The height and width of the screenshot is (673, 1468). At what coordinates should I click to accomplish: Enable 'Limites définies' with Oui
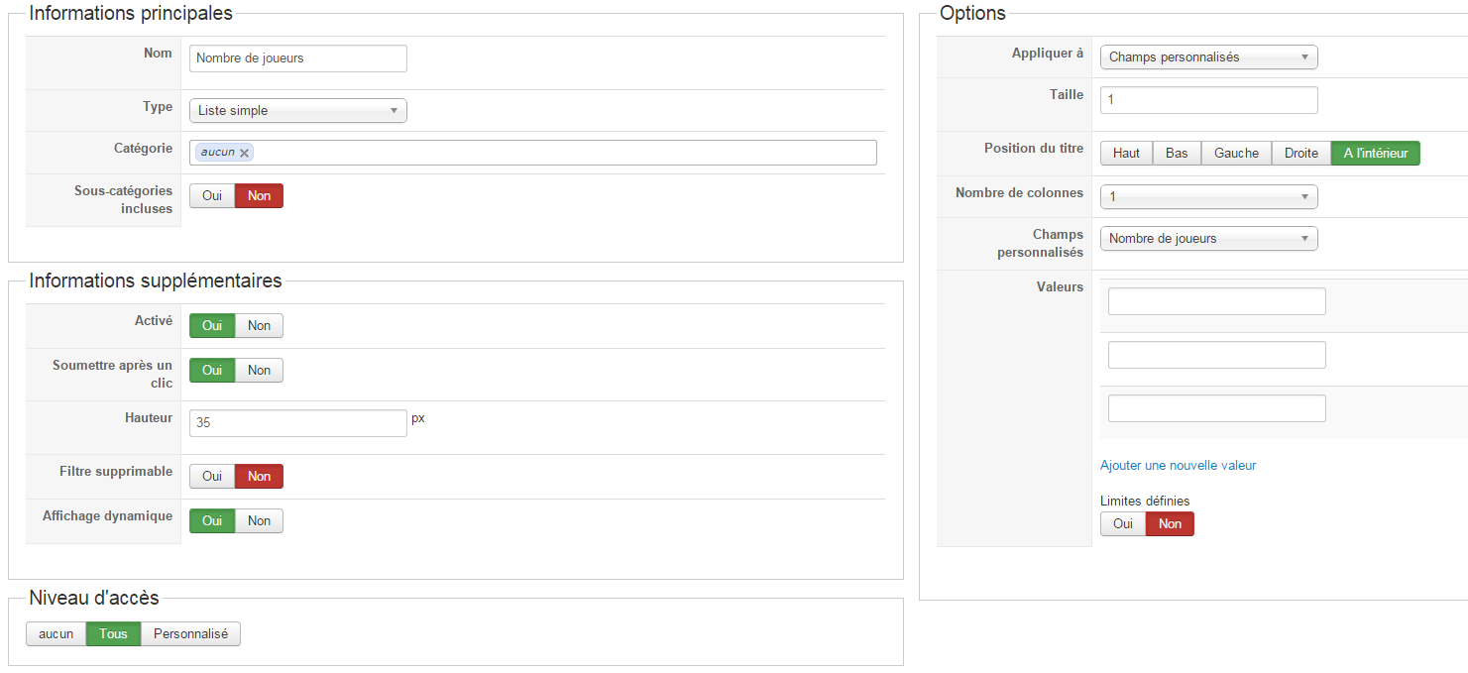[x=1122, y=524]
